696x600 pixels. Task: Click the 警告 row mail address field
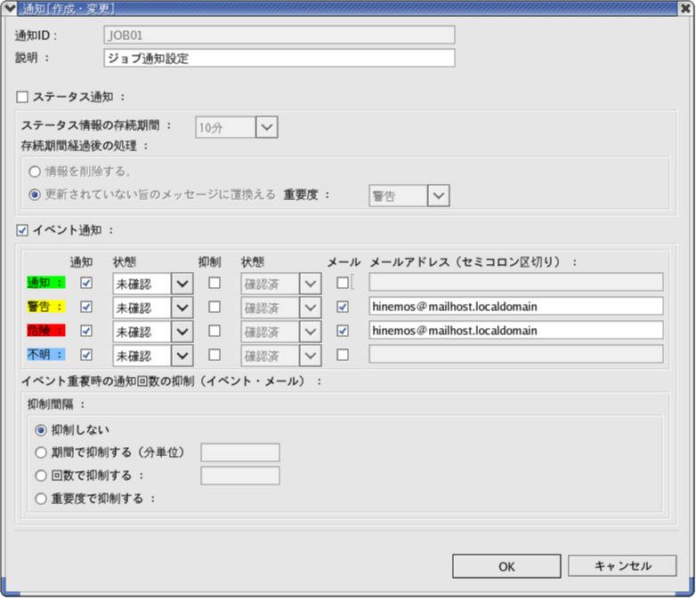[x=515, y=307]
